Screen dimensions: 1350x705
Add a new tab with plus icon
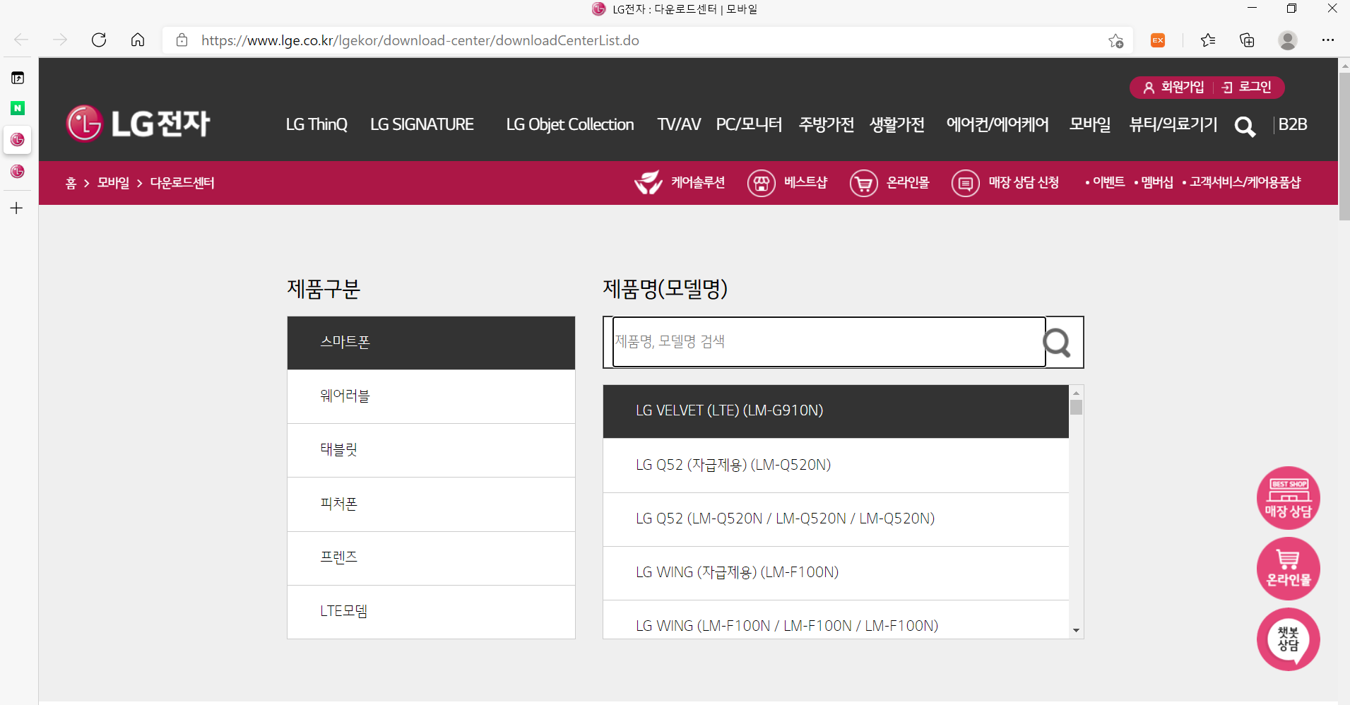17,208
